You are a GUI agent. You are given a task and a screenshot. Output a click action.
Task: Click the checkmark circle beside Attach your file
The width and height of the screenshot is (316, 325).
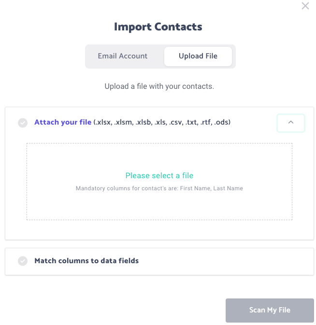coord(23,123)
